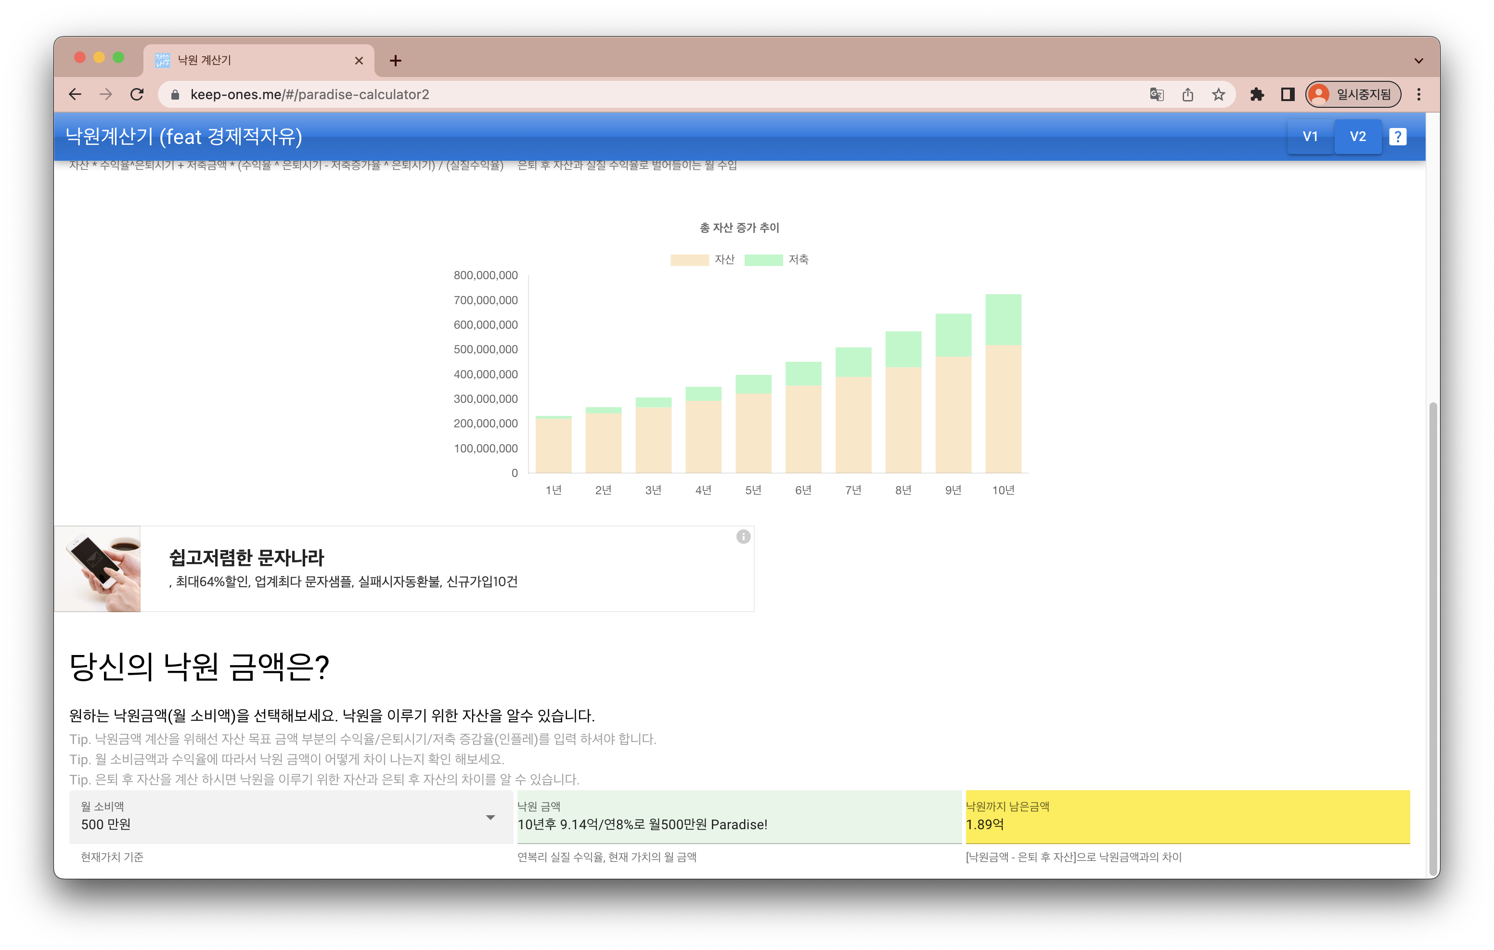Bookmark this page with the star icon
The image size is (1494, 950).
point(1219,94)
